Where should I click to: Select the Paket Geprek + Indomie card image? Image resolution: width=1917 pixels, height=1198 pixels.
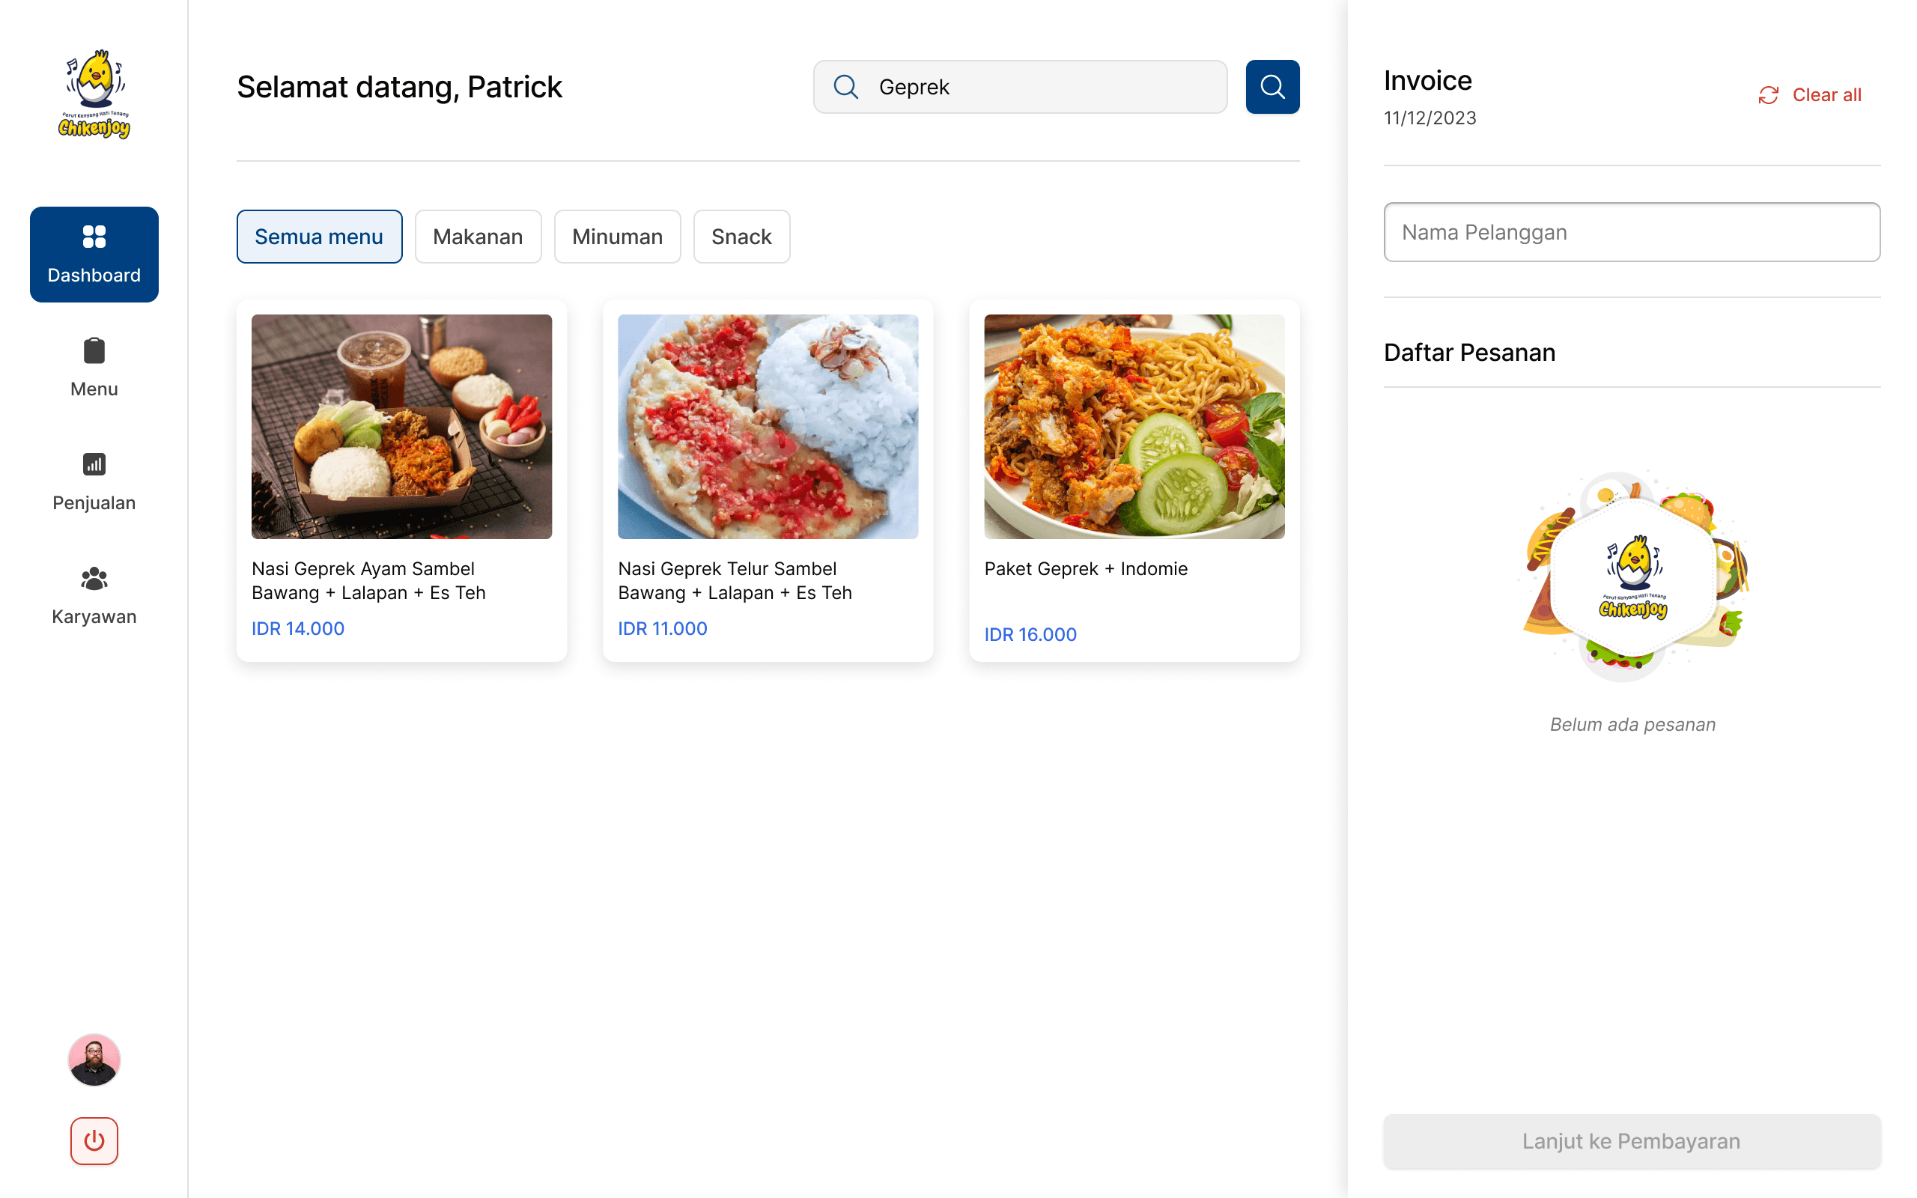(x=1134, y=426)
